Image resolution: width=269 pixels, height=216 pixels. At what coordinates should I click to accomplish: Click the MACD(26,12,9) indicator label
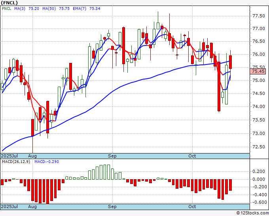coord(16,162)
